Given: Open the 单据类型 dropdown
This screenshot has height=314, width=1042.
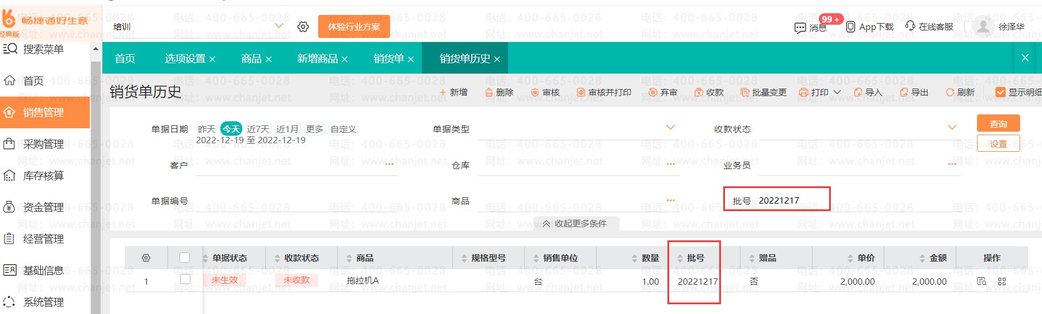Looking at the screenshot, I should (x=670, y=127).
